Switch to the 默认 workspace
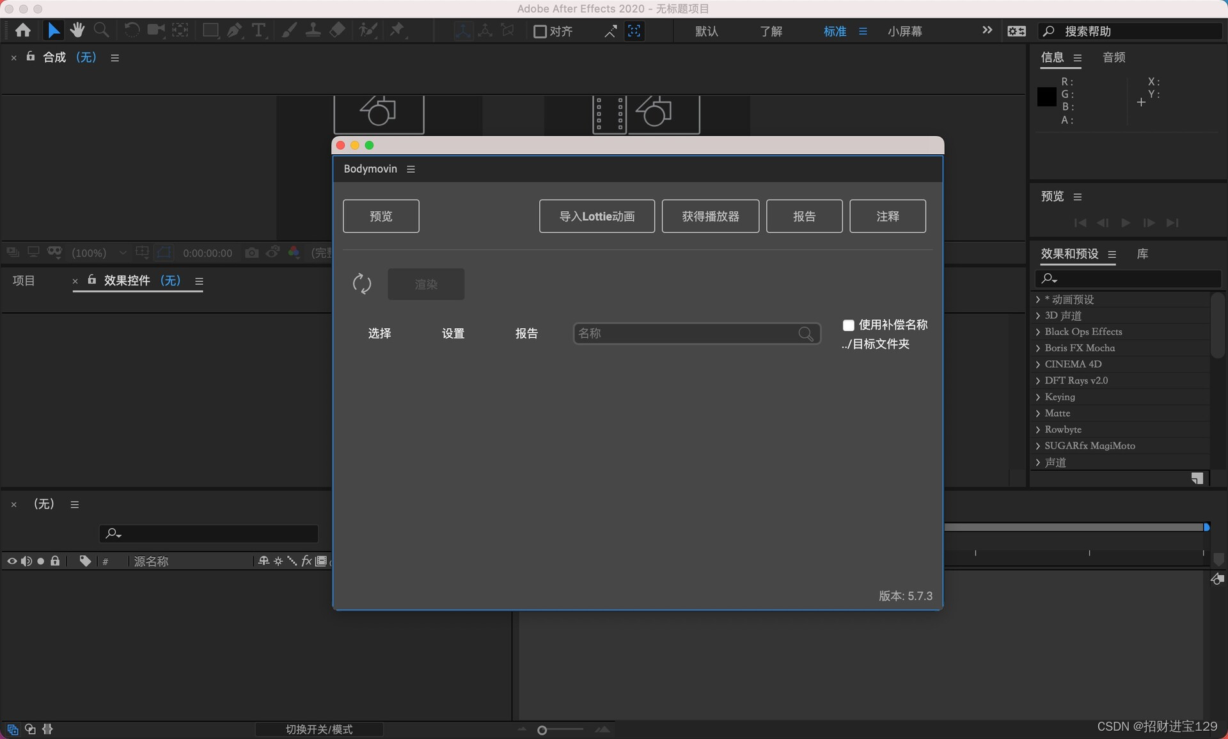Viewport: 1228px width, 739px height. pyautogui.click(x=707, y=31)
